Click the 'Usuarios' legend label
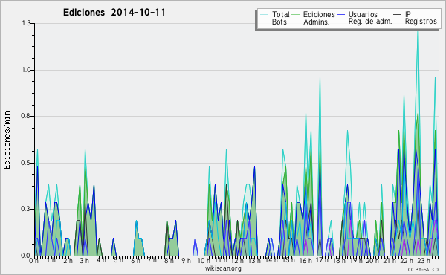Viewport: 446px width, 275px height. pos(363,14)
